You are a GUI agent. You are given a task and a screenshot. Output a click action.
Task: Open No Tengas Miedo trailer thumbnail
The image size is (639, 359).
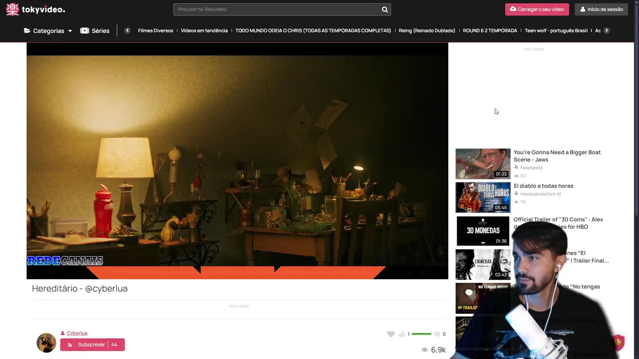pyautogui.click(x=483, y=298)
